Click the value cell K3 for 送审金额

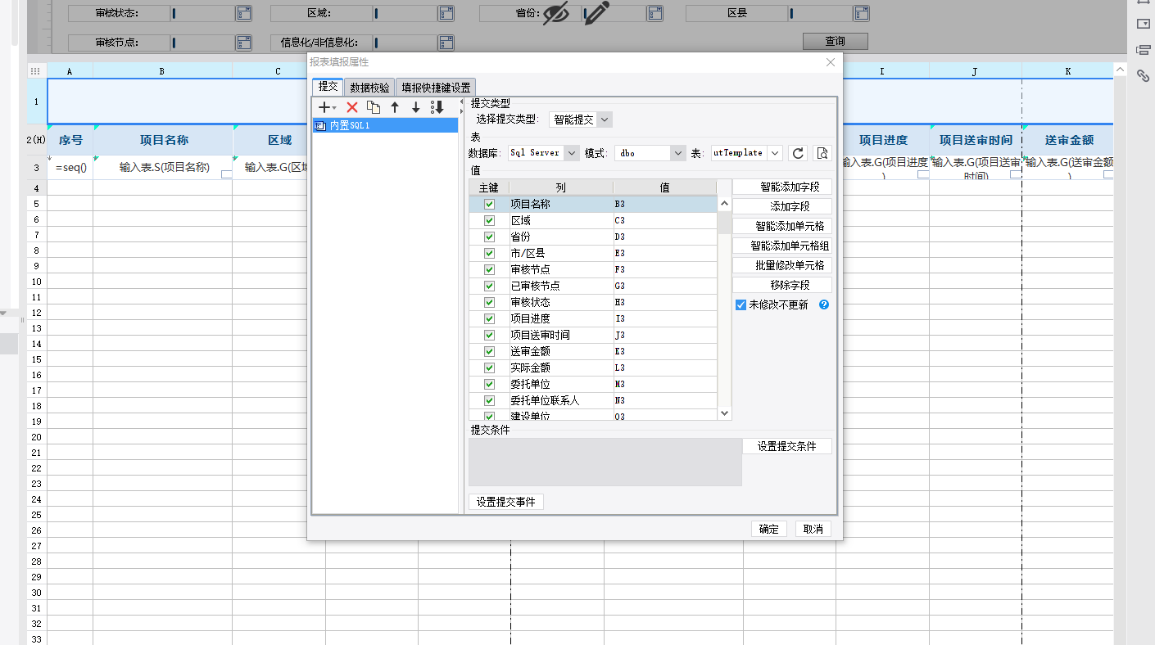click(x=664, y=351)
